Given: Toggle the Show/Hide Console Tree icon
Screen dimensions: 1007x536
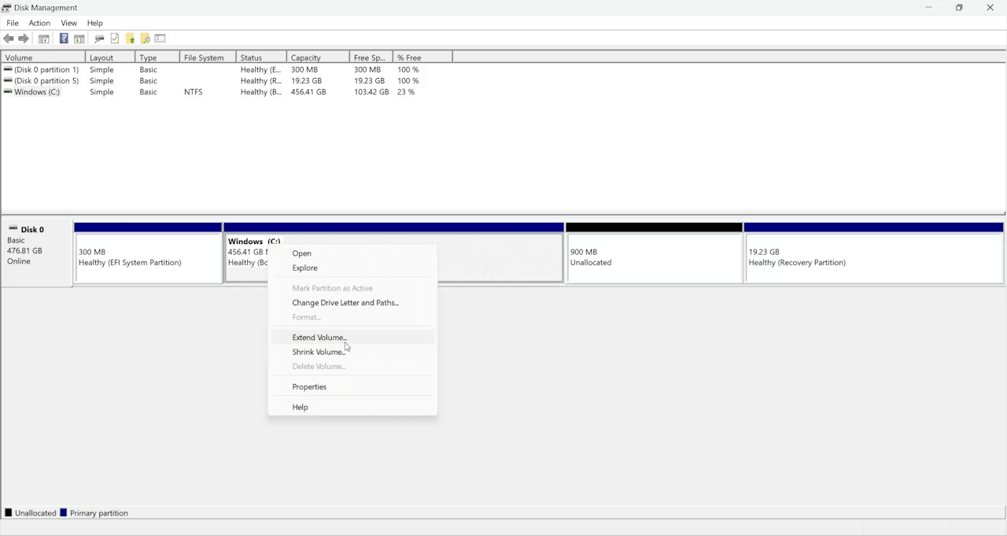Looking at the screenshot, I should point(43,39).
